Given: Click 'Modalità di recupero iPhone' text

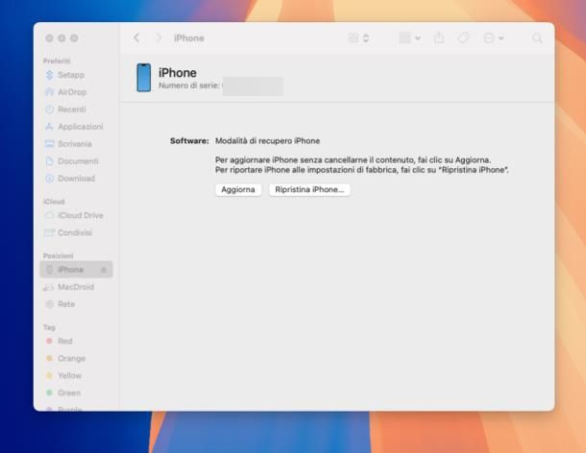Looking at the screenshot, I should coord(268,141).
